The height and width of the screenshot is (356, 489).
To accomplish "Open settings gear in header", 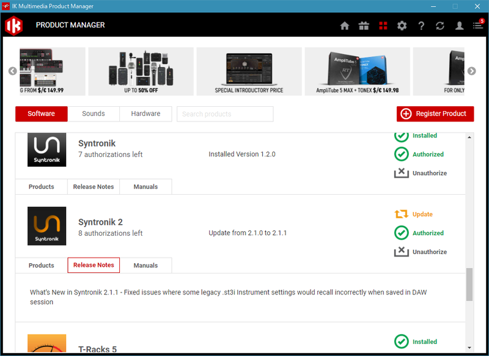I will 402,26.
